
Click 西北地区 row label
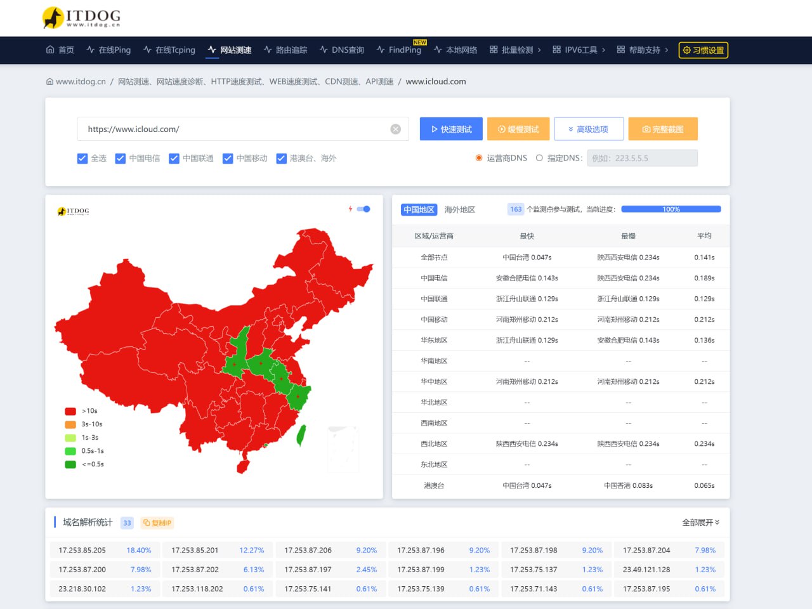click(x=434, y=443)
